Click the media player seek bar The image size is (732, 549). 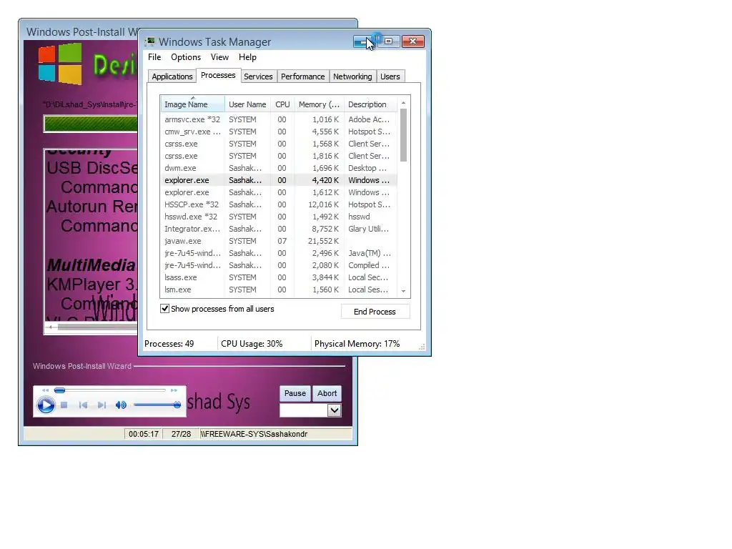click(x=110, y=390)
